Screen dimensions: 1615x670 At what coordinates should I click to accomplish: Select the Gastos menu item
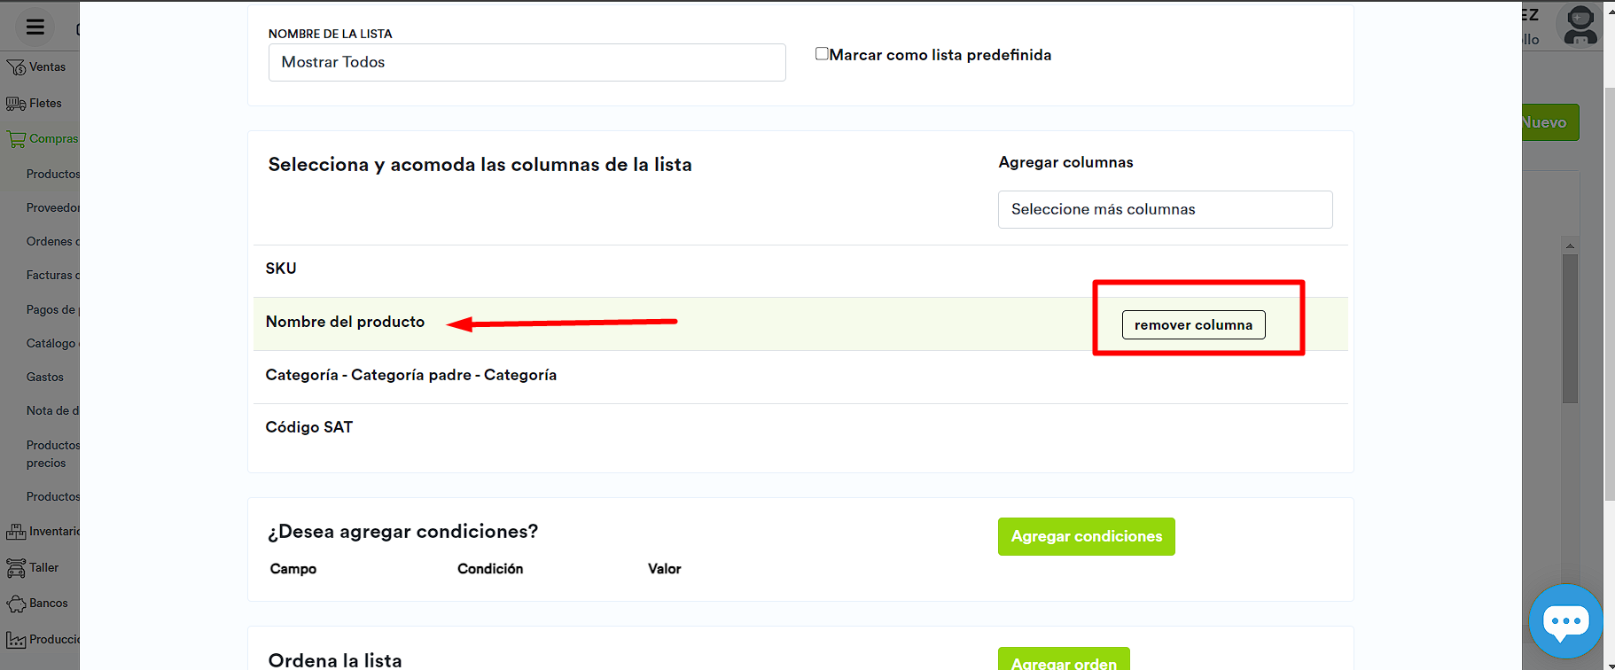point(45,378)
